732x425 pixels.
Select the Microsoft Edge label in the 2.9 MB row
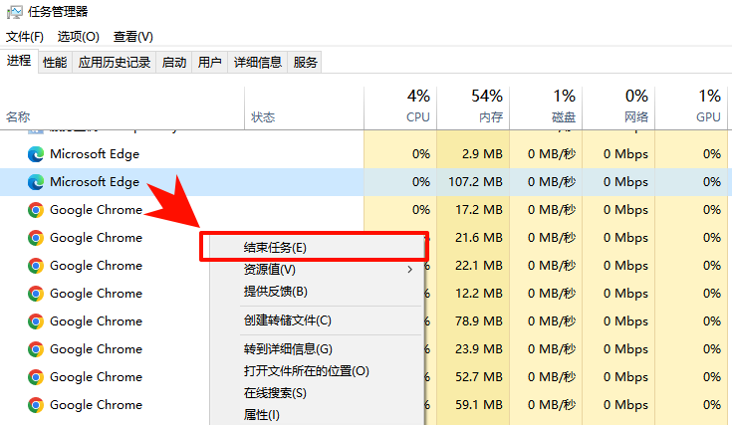95,154
